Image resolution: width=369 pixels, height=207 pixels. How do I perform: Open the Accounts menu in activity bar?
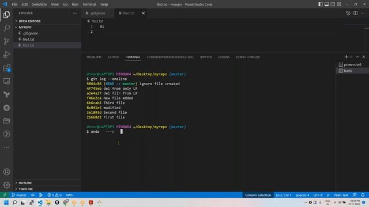coord(6,172)
